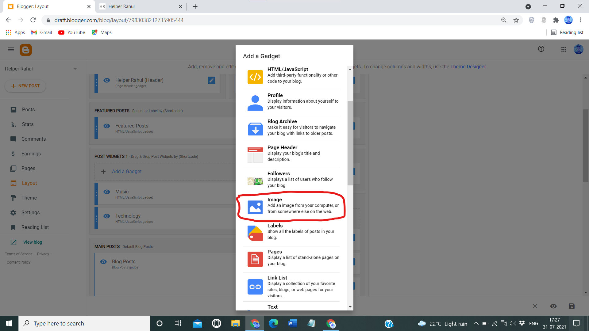
Task: Open Microsoft Edge from the taskbar
Action: coord(273,323)
